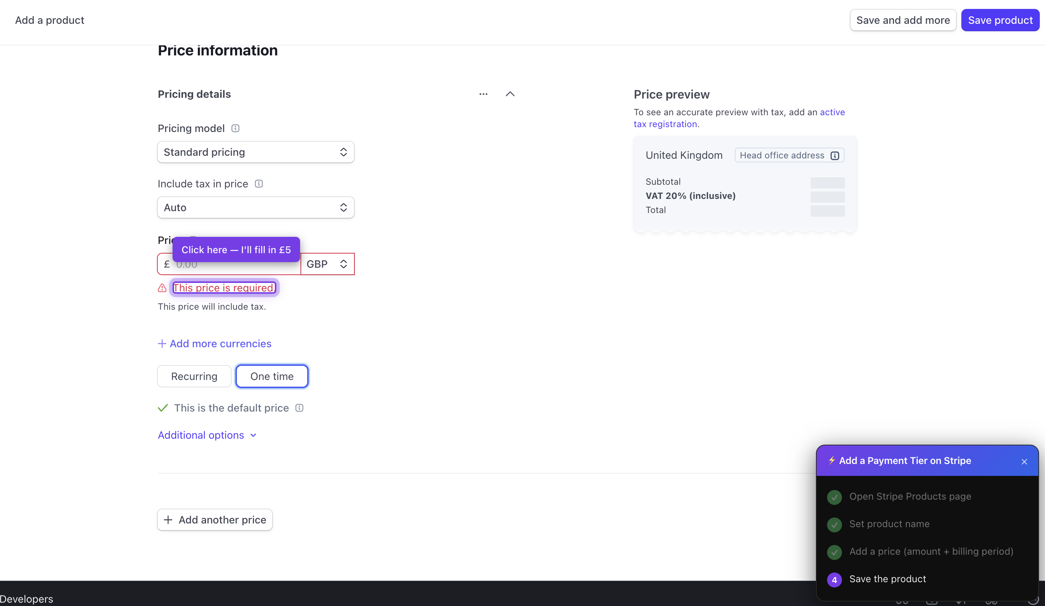Click the default price green checkmark

tap(163, 408)
